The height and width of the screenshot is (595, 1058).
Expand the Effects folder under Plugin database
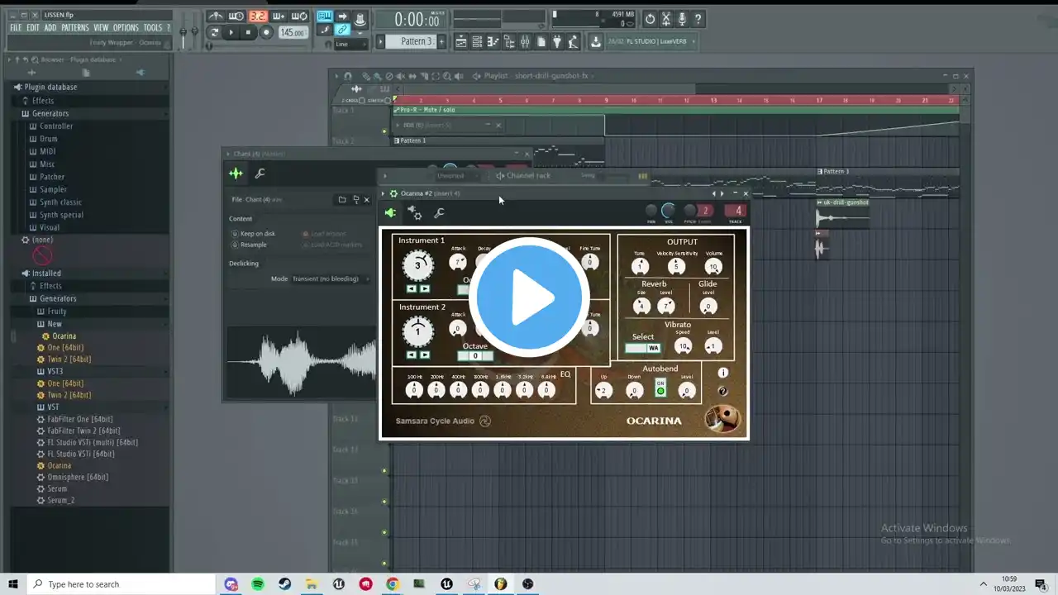point(43,101)
